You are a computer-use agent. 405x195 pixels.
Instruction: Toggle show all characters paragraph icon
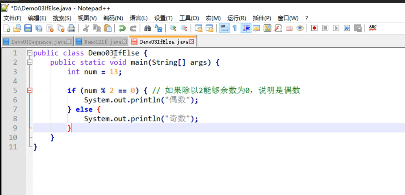235,28
